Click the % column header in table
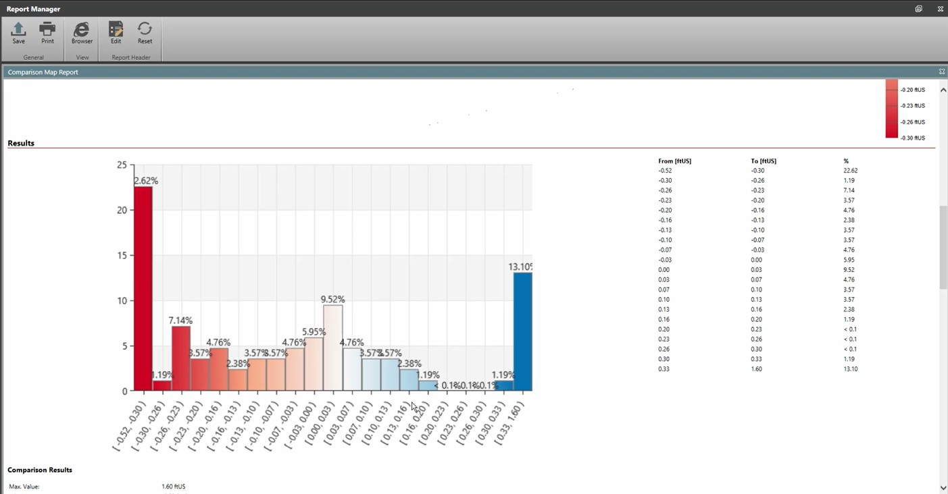948x494 pixels. 846,161
